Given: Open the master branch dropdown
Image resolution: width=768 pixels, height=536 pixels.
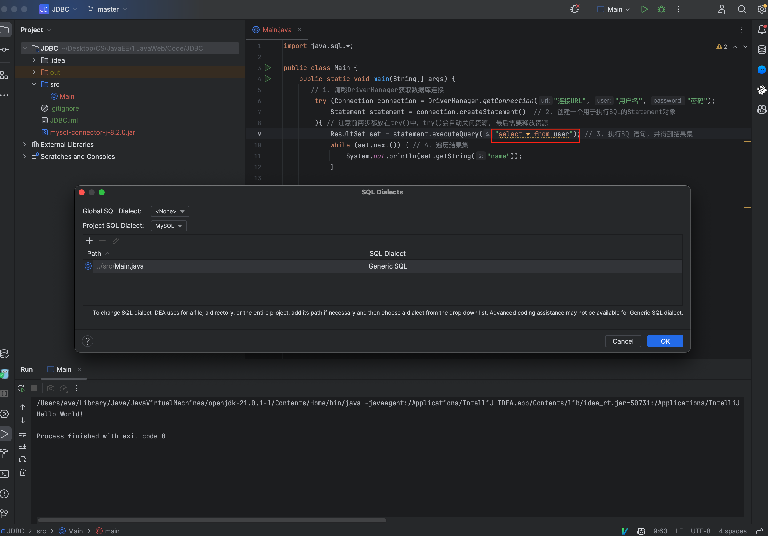Looking at the screenshot, I should [106, 9].
